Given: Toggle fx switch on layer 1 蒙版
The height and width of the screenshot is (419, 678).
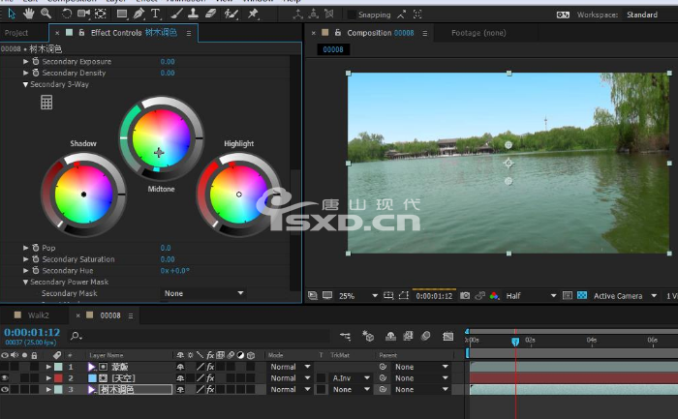Looking at the screenshot, I should tap(210, 367).
